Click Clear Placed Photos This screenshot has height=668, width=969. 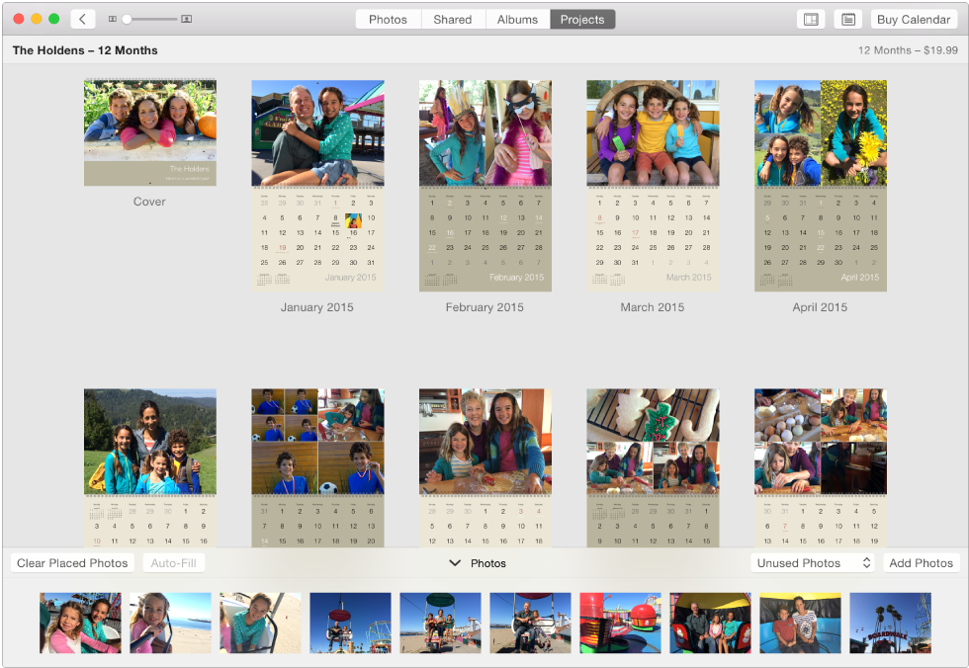(71, 562)
